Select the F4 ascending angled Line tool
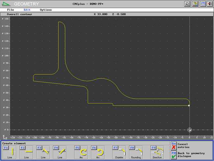The height and width of the screenshot is (161, 214). coord(60,152)
